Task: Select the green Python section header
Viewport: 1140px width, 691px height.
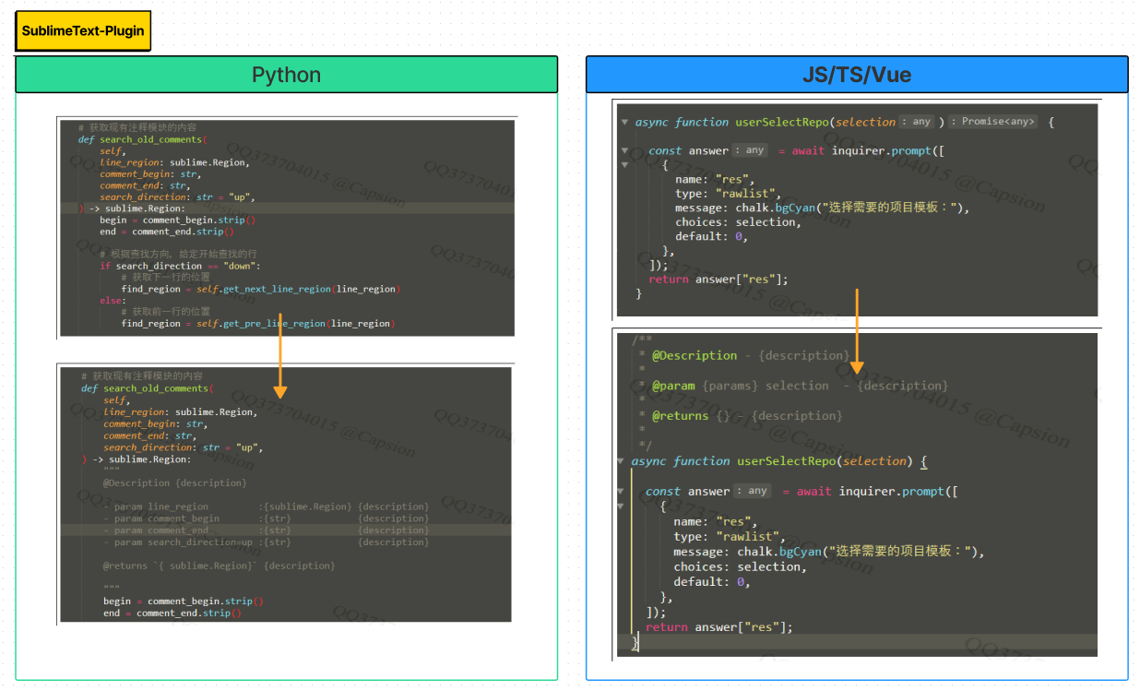Action: [286, 75]
